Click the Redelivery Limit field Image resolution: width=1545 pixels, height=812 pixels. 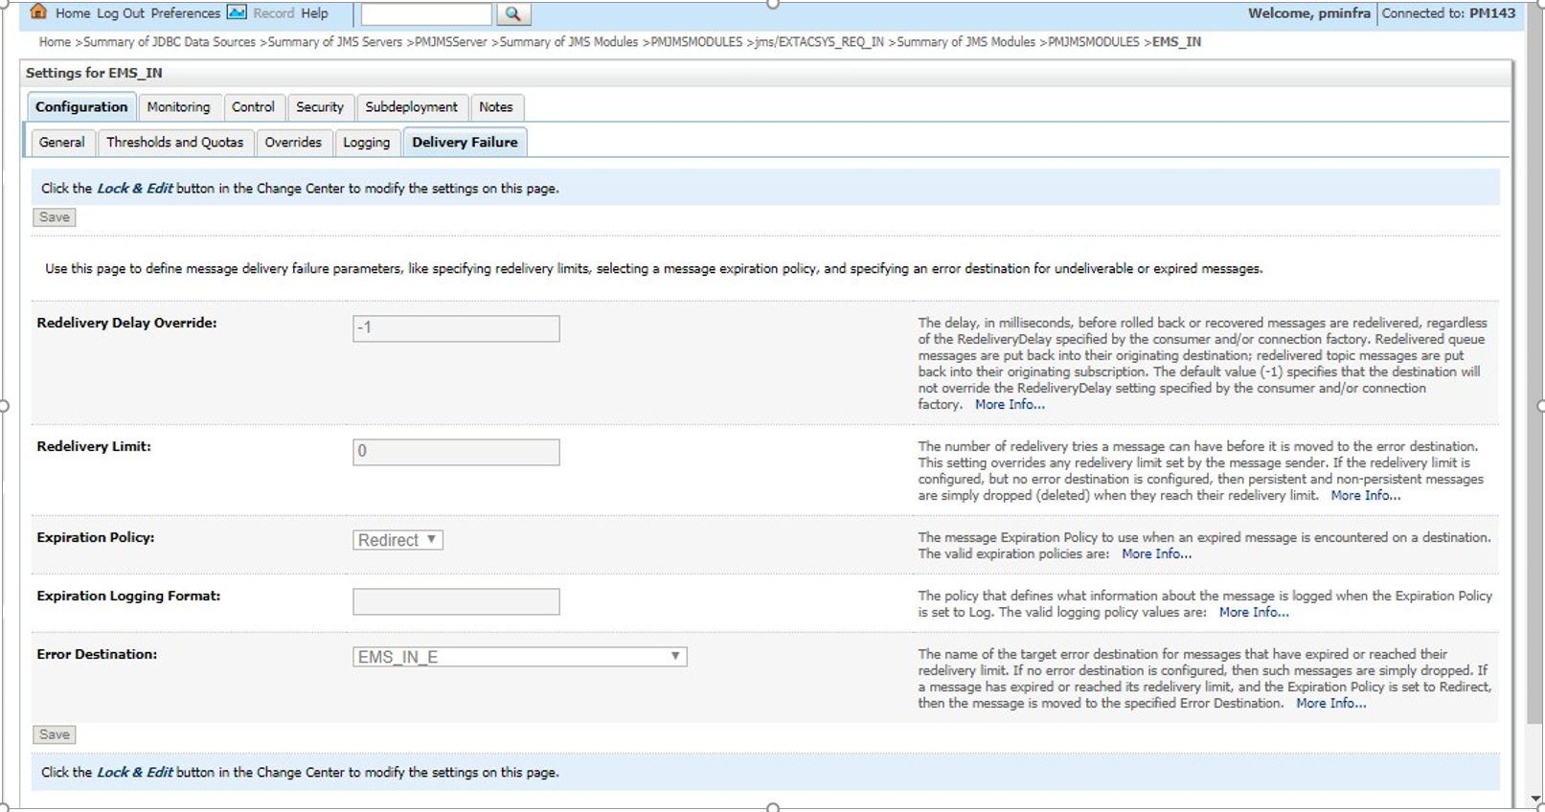(x=456, y=452)
